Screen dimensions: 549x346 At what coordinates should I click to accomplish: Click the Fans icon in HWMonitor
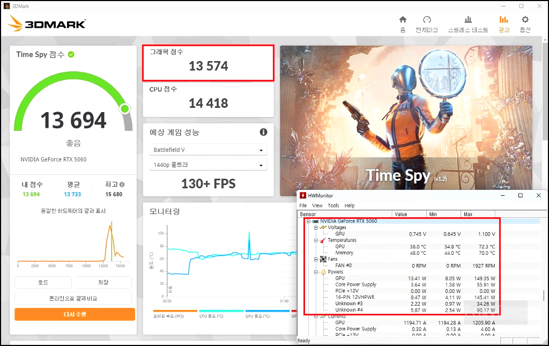323,259
